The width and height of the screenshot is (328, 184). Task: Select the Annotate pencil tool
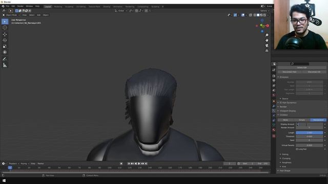point(5,59)
